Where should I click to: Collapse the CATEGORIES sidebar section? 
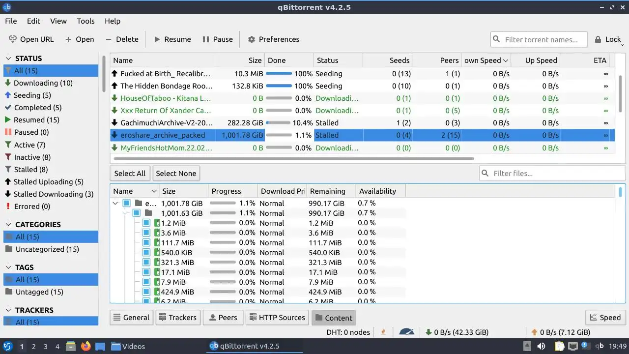(8, 225)
